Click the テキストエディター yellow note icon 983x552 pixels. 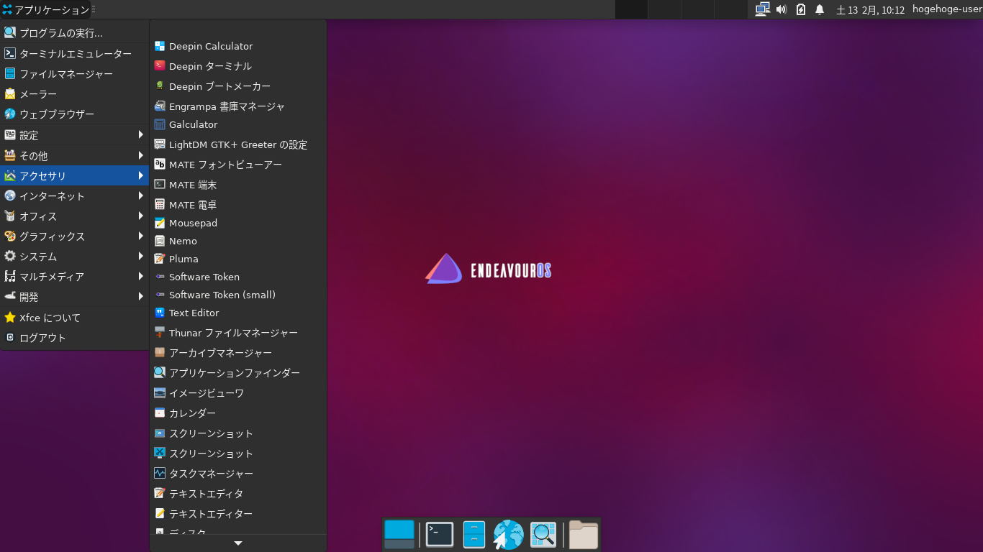point(160,514)
